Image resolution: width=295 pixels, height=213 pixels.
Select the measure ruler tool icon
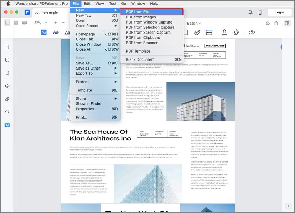pos(209,33)
